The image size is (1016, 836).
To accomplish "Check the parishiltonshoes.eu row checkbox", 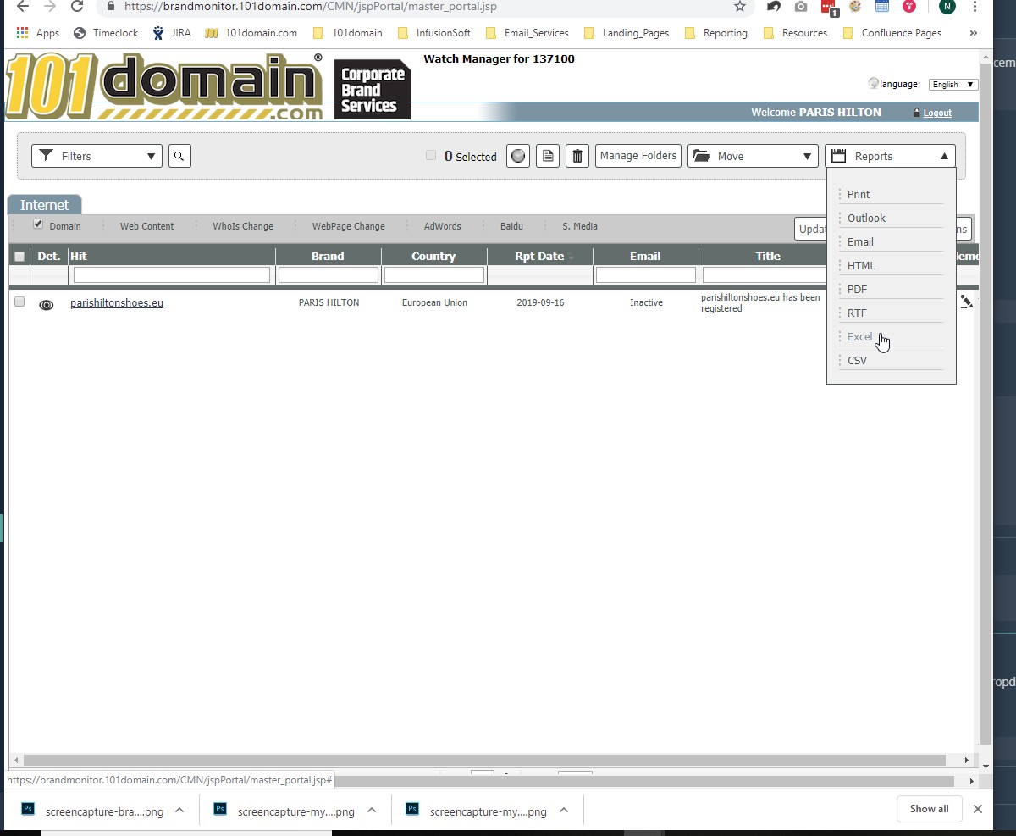I will tap(19, 302).
